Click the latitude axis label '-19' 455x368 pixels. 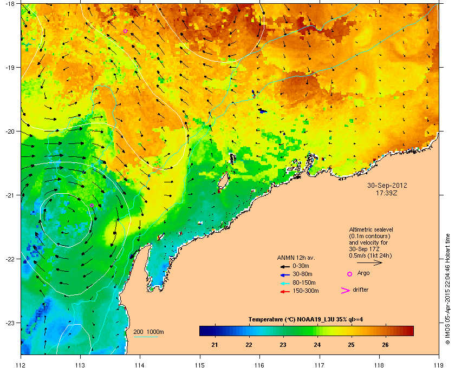pos(9,67)
